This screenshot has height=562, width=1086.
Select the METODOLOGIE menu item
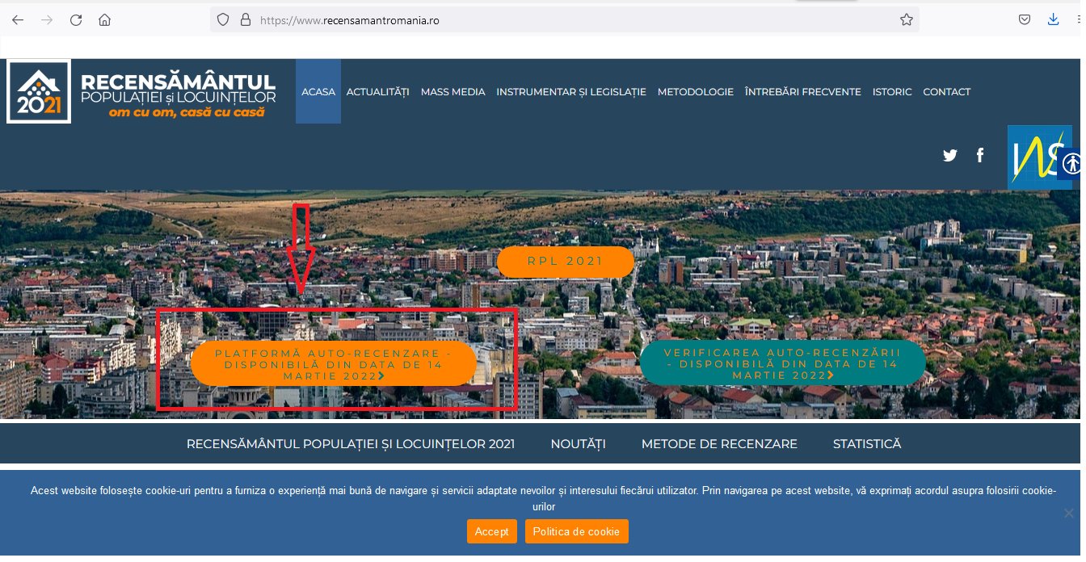(696, 91)
